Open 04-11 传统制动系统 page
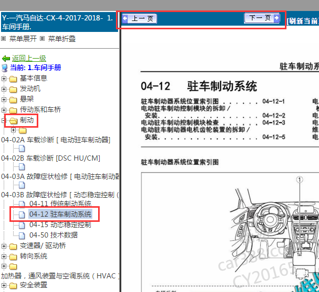Screen dimensions: 319x292 60,204
